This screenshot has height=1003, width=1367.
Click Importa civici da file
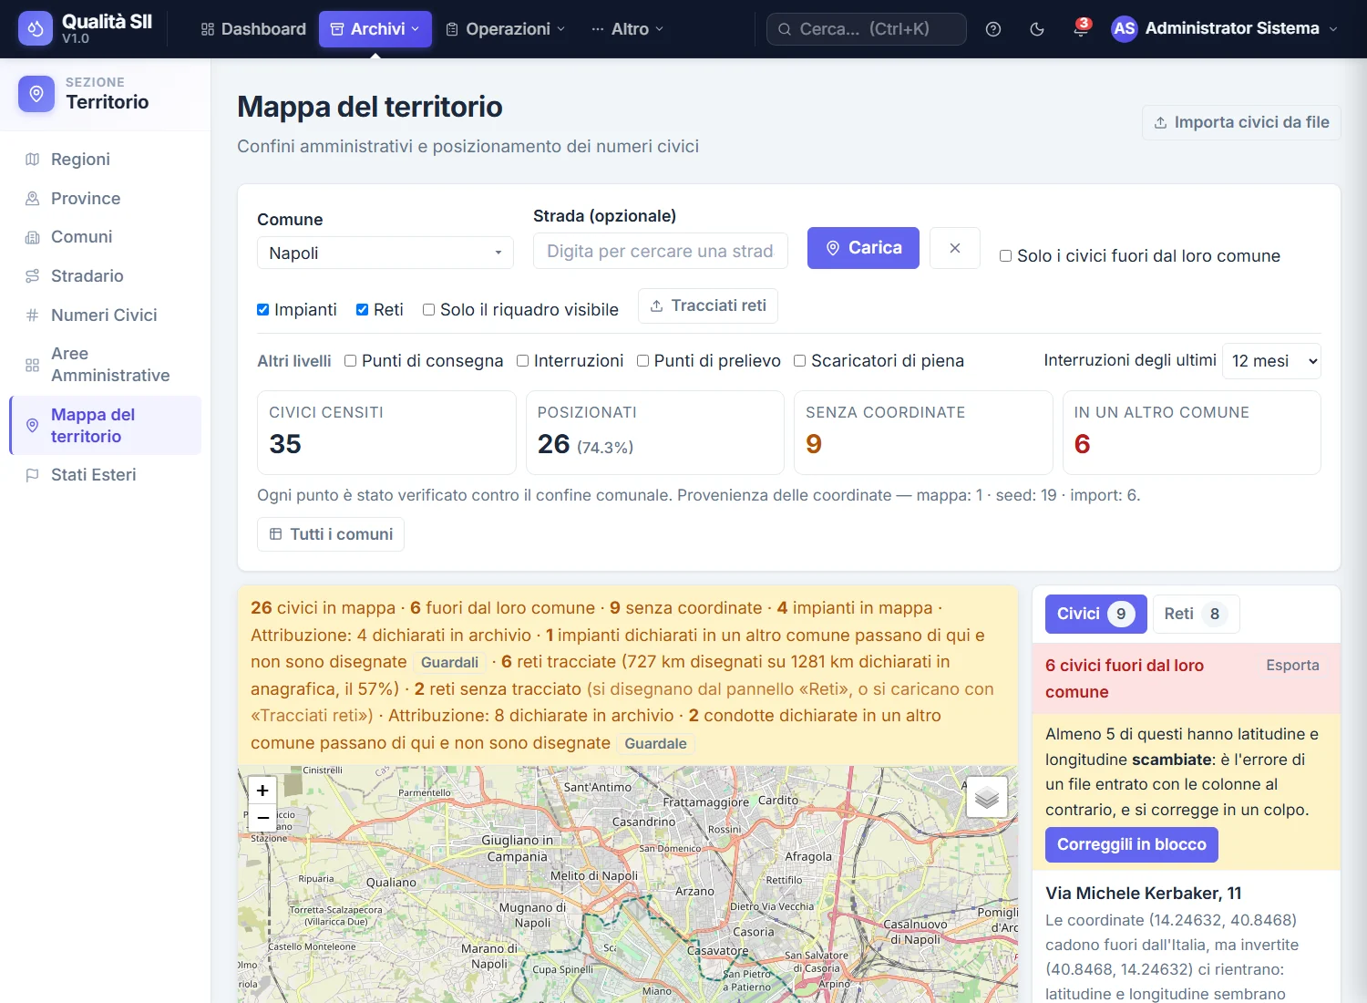click(1241, 122)
